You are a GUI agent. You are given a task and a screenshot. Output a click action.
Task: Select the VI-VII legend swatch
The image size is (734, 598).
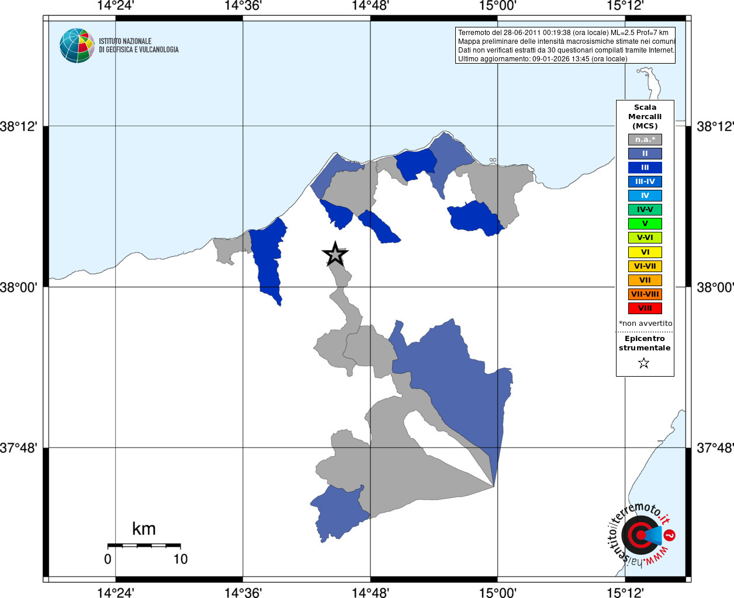pos(645,266)
